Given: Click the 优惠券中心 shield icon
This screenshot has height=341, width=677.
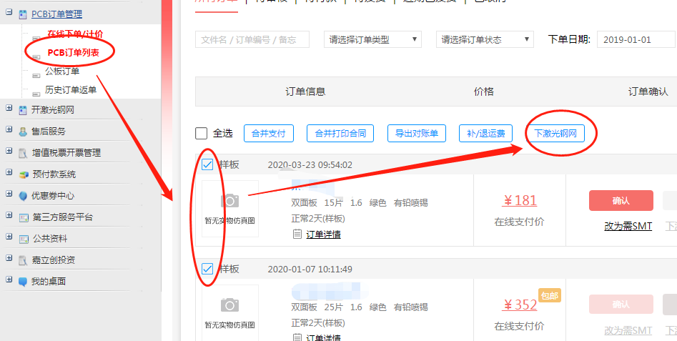Looking at the screenshot, I should [24, 196].
